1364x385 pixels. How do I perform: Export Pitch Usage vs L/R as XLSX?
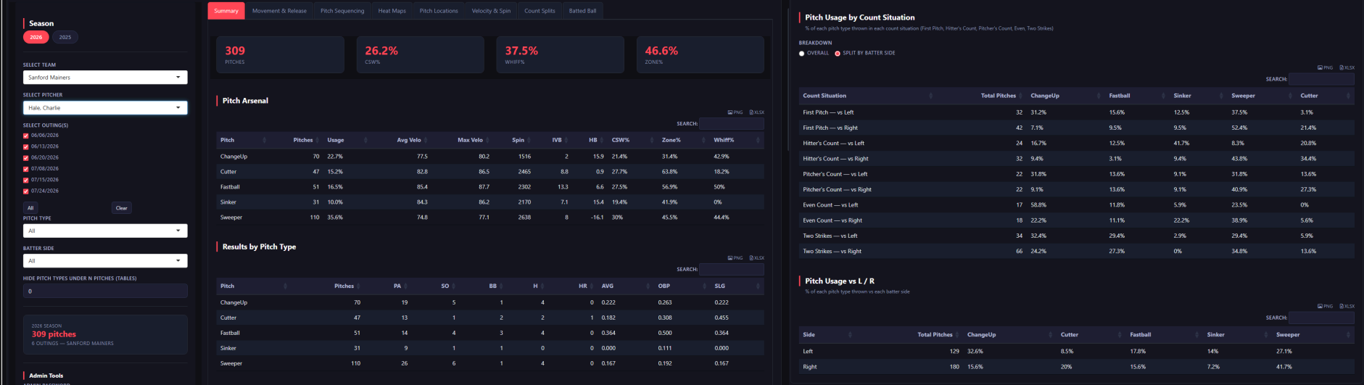[x=1347, y=307]
